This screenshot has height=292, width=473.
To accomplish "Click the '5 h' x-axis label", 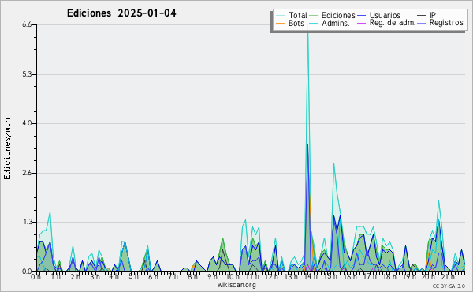I will [x=134, y=276].
